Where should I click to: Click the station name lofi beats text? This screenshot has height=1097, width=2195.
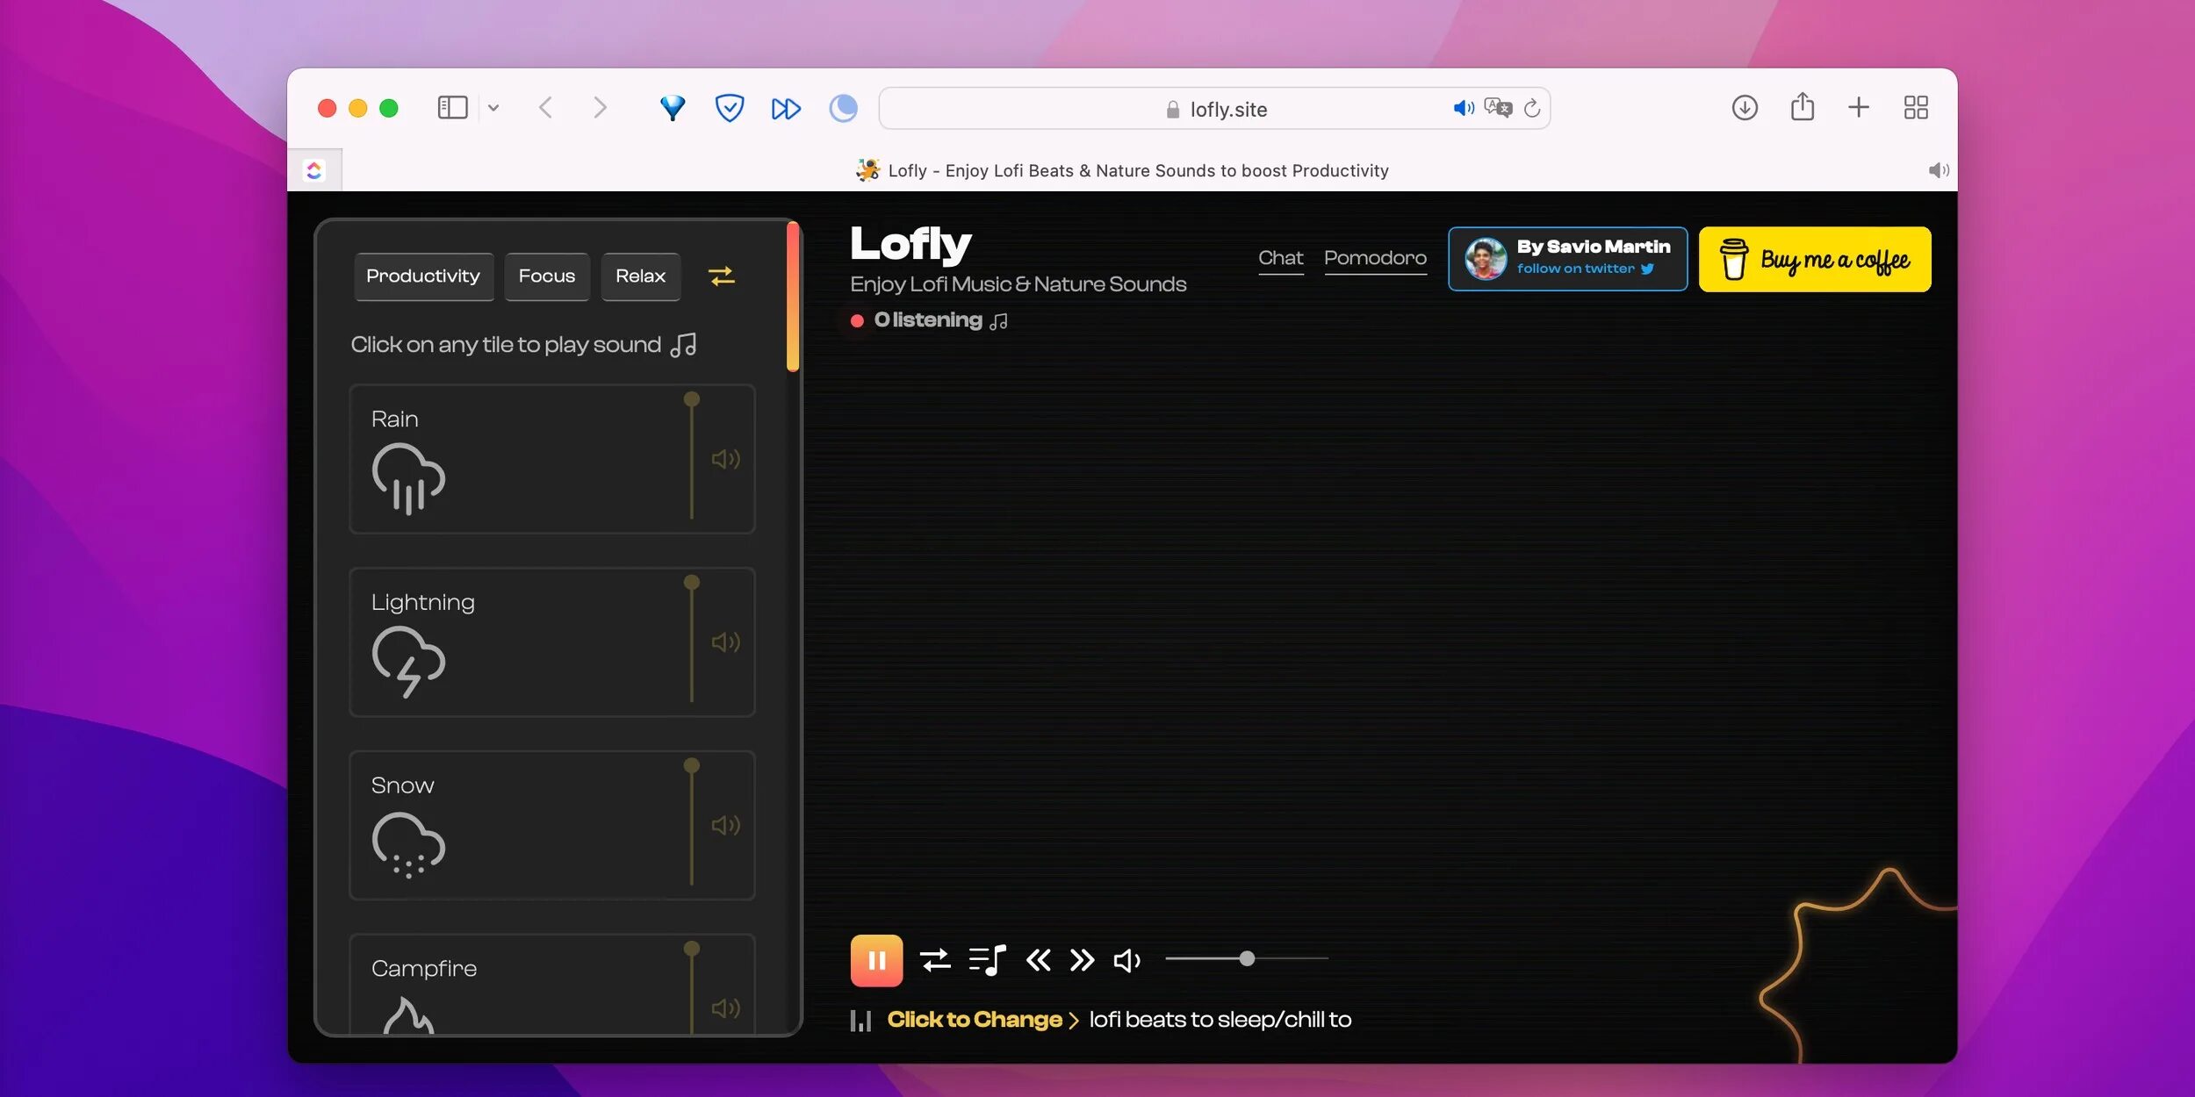[x=1220, y=1020]
